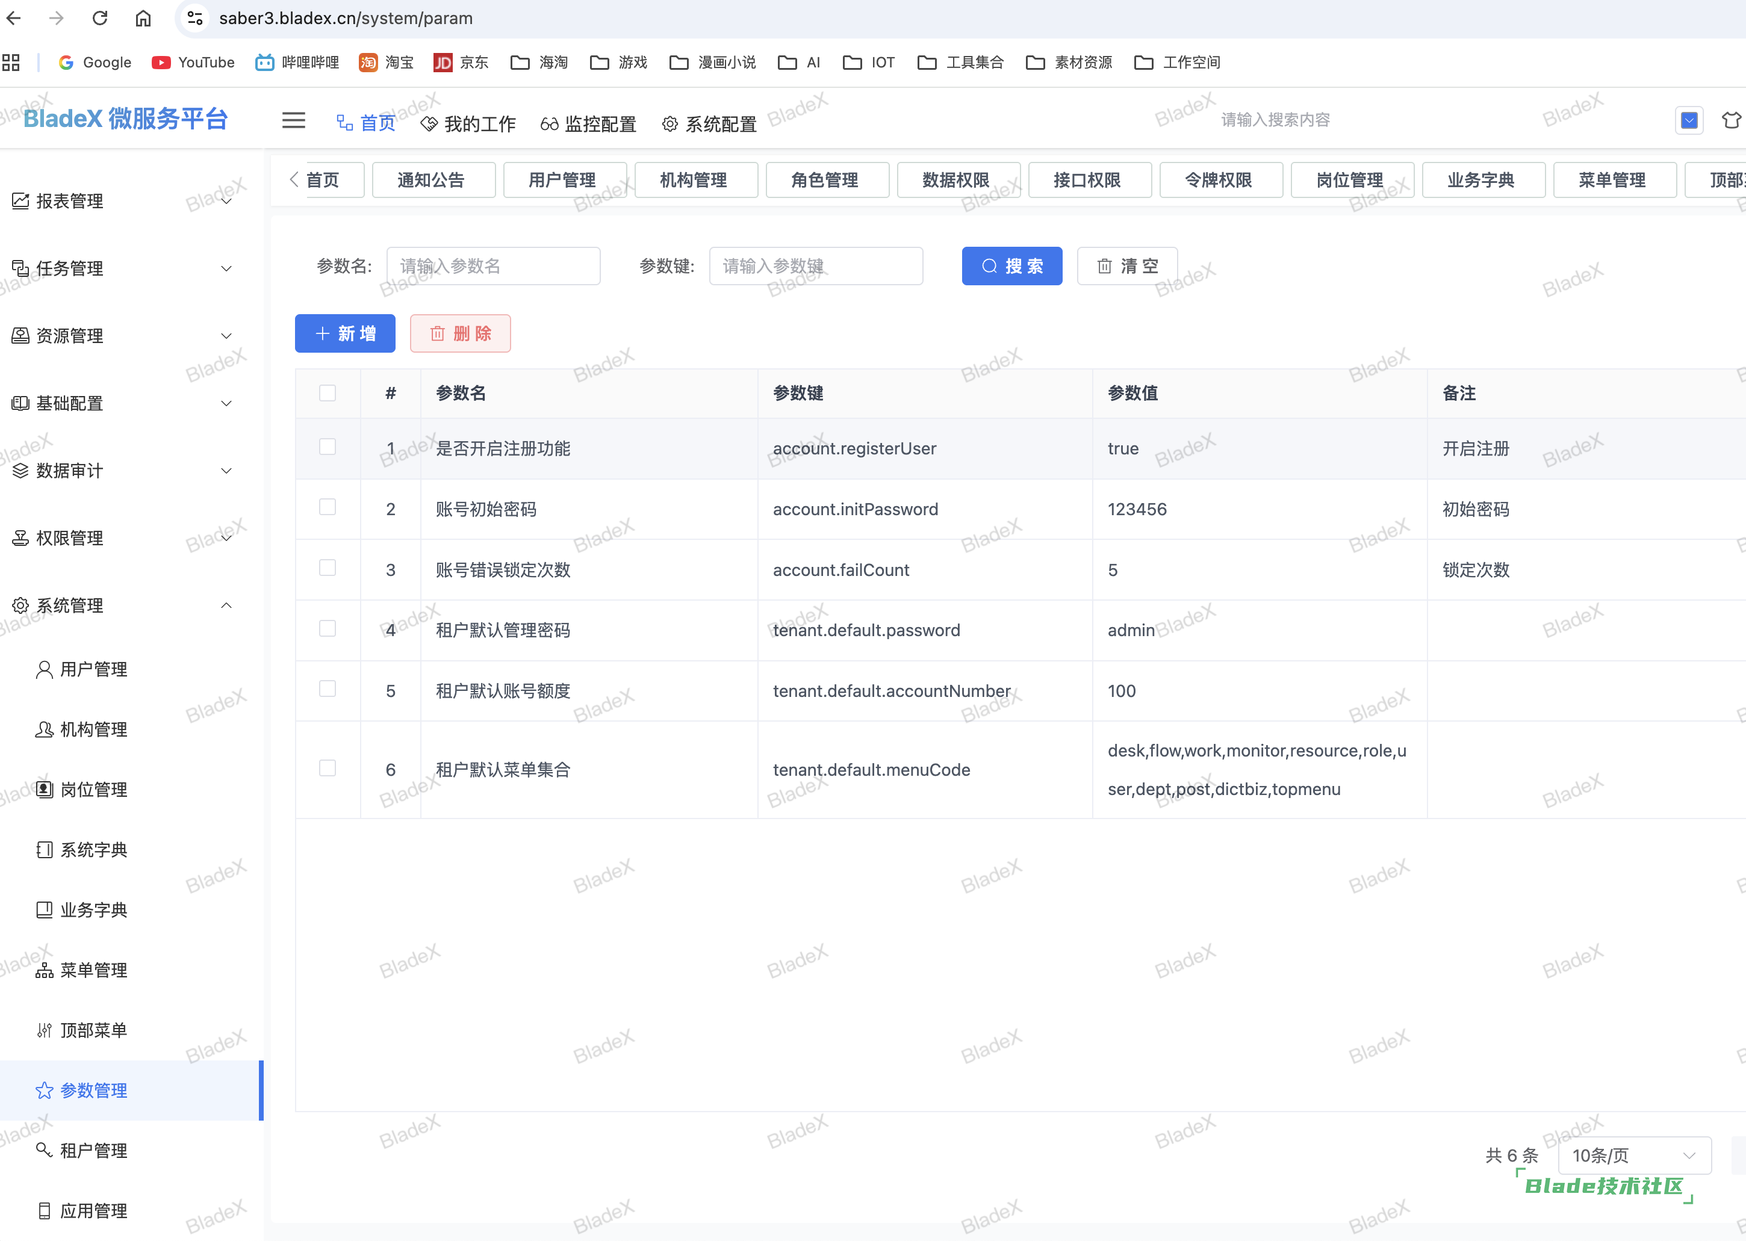
Task: Click the blue dropdown square icon in header
Action: (x=1689, y=121)
